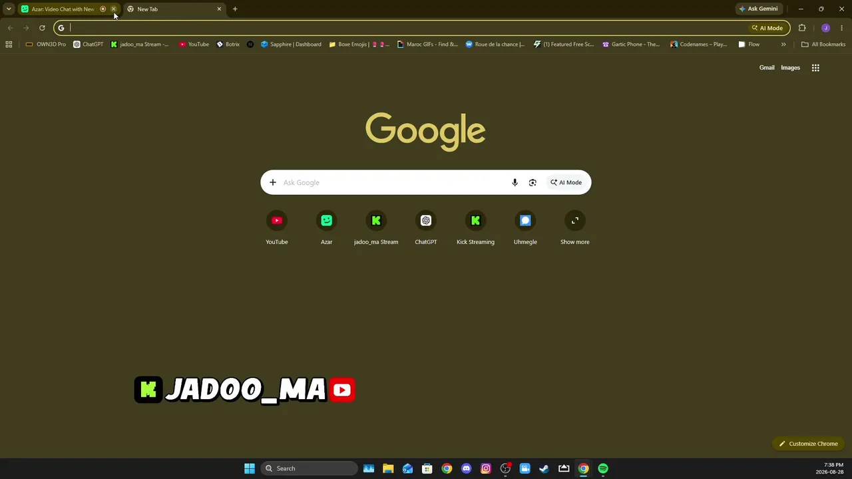Screen dimensions: 852x479
Task: Click the plus icon in search box
Action: pyautogui.click(x=272, y=182)
